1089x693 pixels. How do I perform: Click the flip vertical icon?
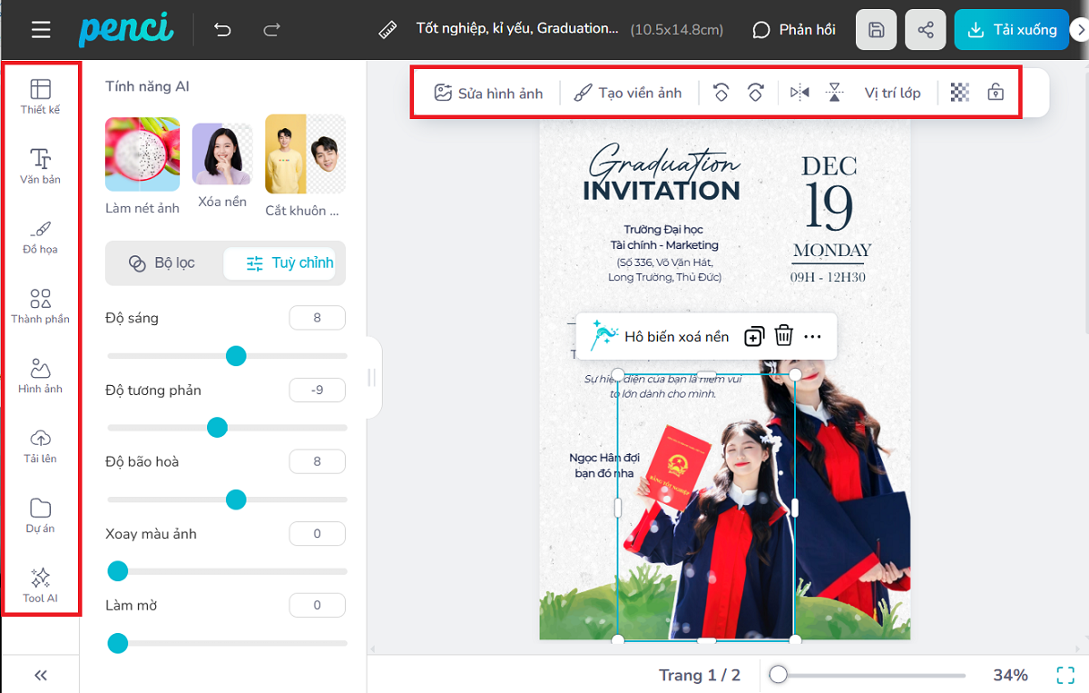pos(835,93)
